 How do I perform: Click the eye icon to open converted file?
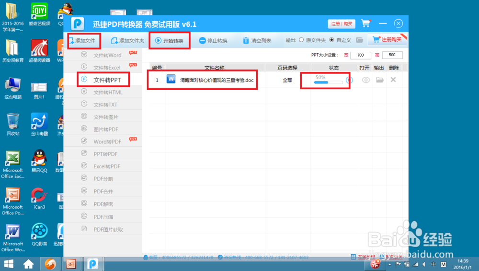(x=365, y=80)
